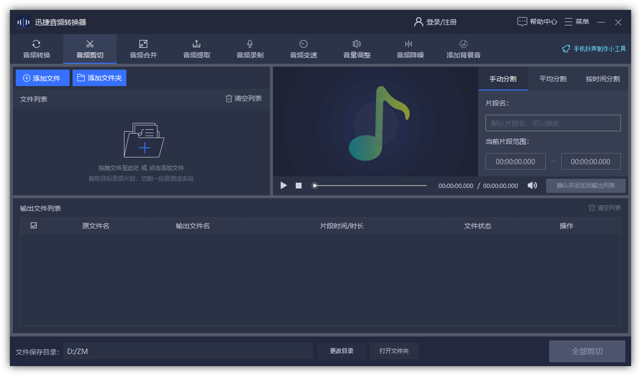Mute the player speaker icon
This screenshot has width=641, height=376.
[x=532, y=186]
